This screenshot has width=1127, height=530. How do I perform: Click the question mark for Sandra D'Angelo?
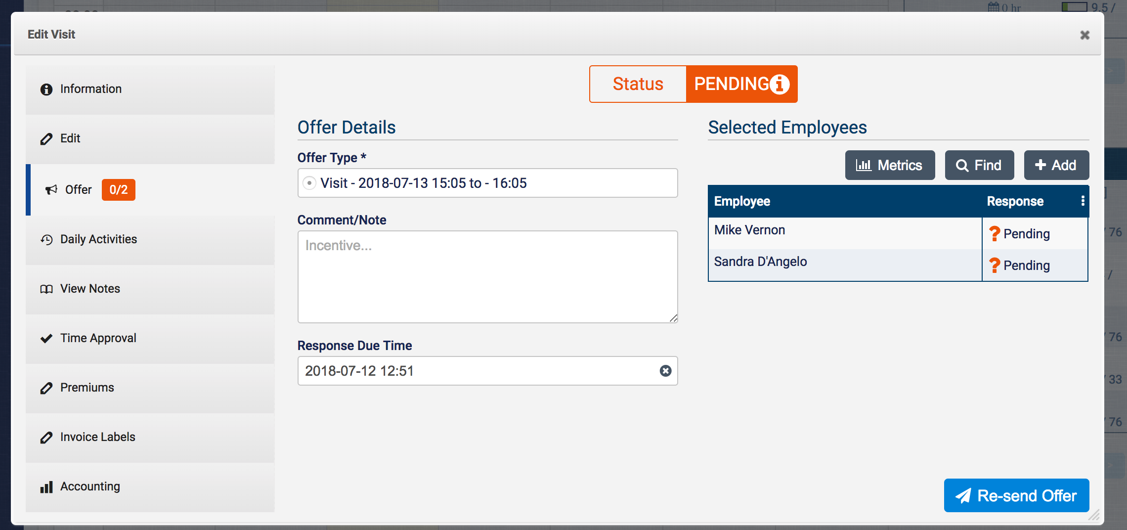click(994, 265)
